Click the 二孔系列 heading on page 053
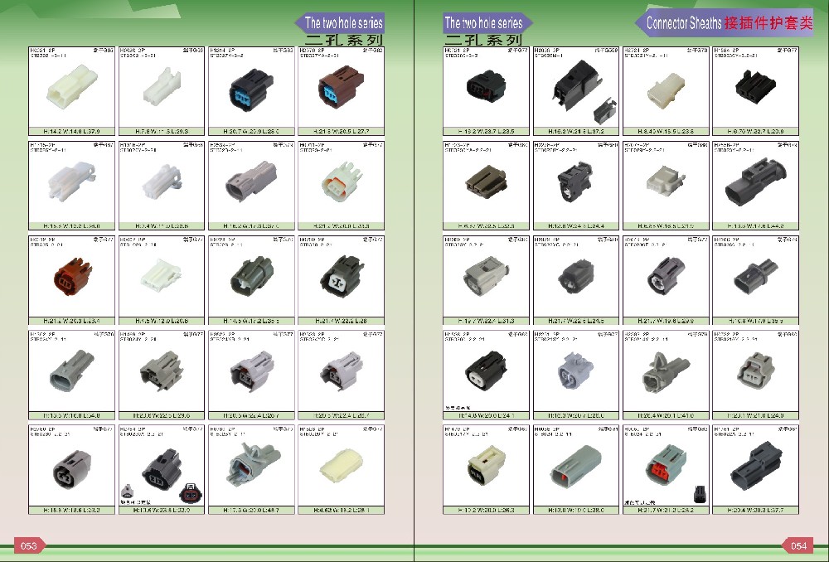The image size is (829, 562). point(344,40)
